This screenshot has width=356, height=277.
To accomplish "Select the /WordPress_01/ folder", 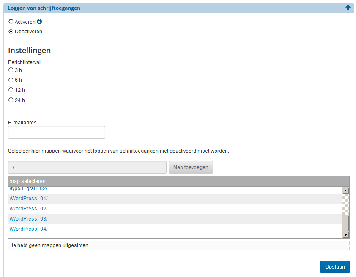I will pos(28,198).
